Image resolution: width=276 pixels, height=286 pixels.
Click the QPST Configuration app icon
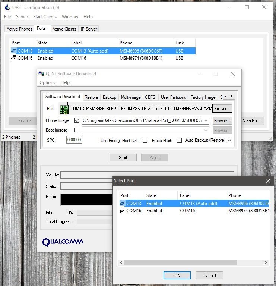[7, 7]
